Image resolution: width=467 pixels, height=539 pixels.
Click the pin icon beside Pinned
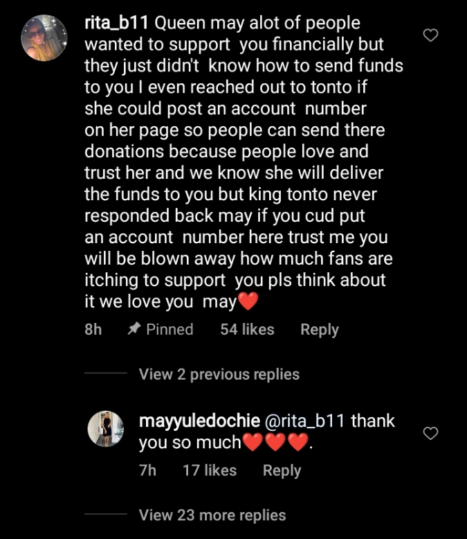tap(134, 330)
